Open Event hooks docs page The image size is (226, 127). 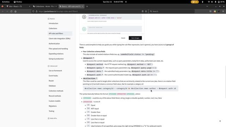(x=53, y=76)
